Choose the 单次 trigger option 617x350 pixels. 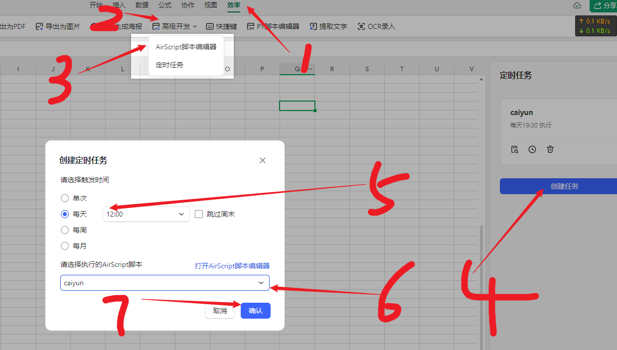tap(65, 198)
